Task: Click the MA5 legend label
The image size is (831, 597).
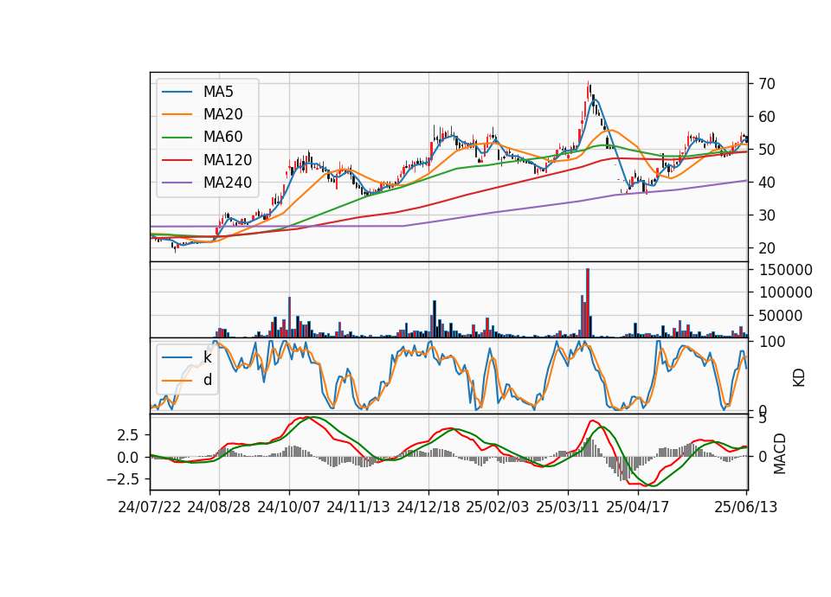Action: [x=218, y=92]
